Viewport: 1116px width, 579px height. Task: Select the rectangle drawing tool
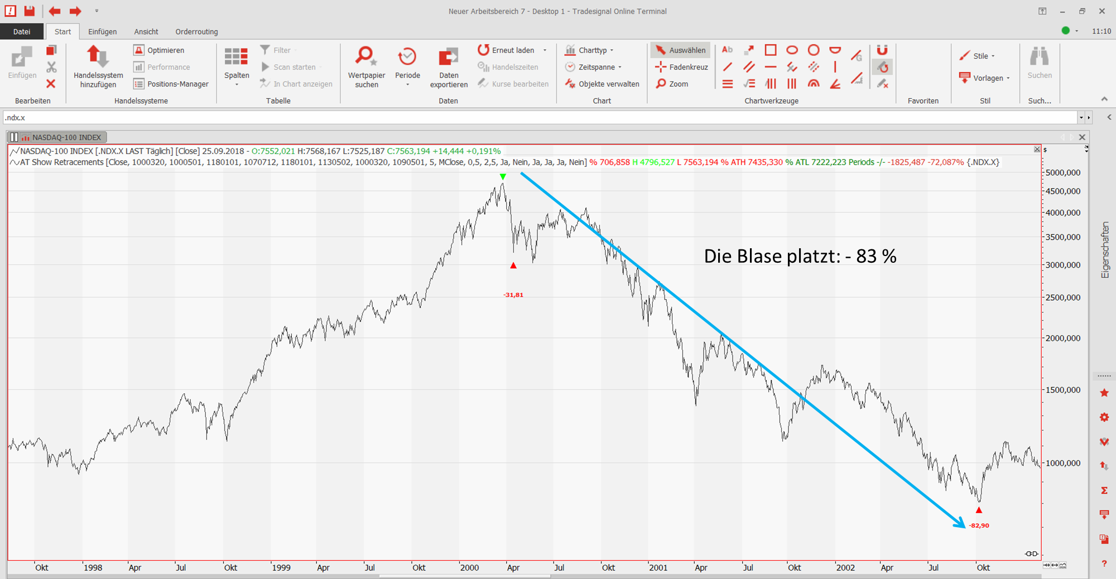tap(770, 50)
